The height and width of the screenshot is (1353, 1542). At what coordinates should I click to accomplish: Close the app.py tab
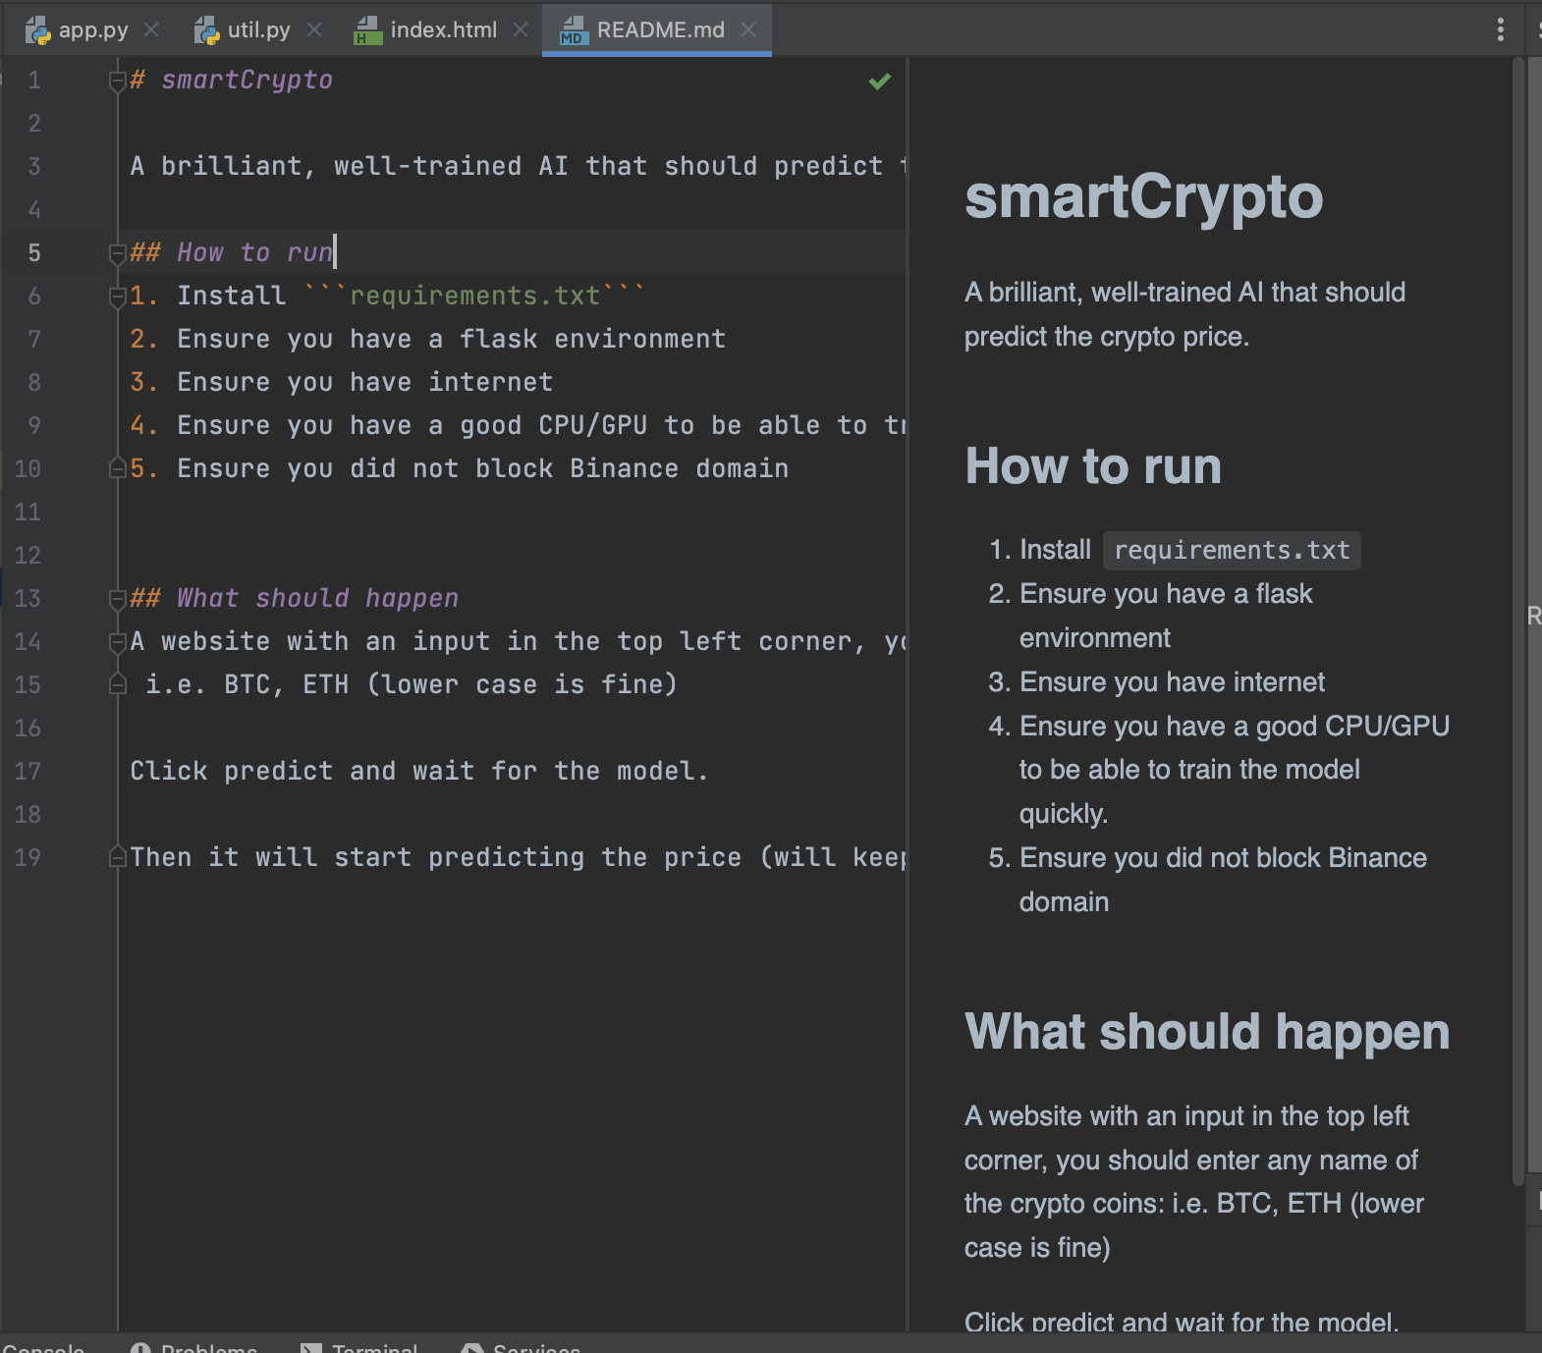click(x=151, y=29)
